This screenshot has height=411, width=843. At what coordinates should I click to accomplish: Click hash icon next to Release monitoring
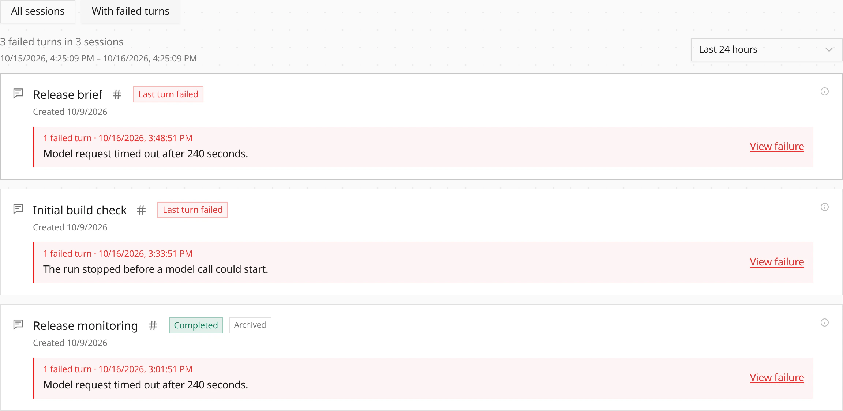(x=153, y=325)
